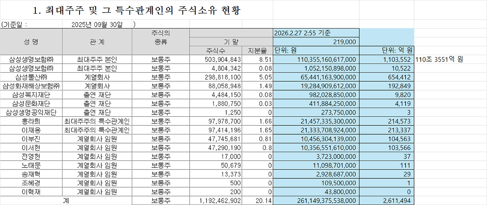Click the share count '88,058,948'

[x=215, y=86]
